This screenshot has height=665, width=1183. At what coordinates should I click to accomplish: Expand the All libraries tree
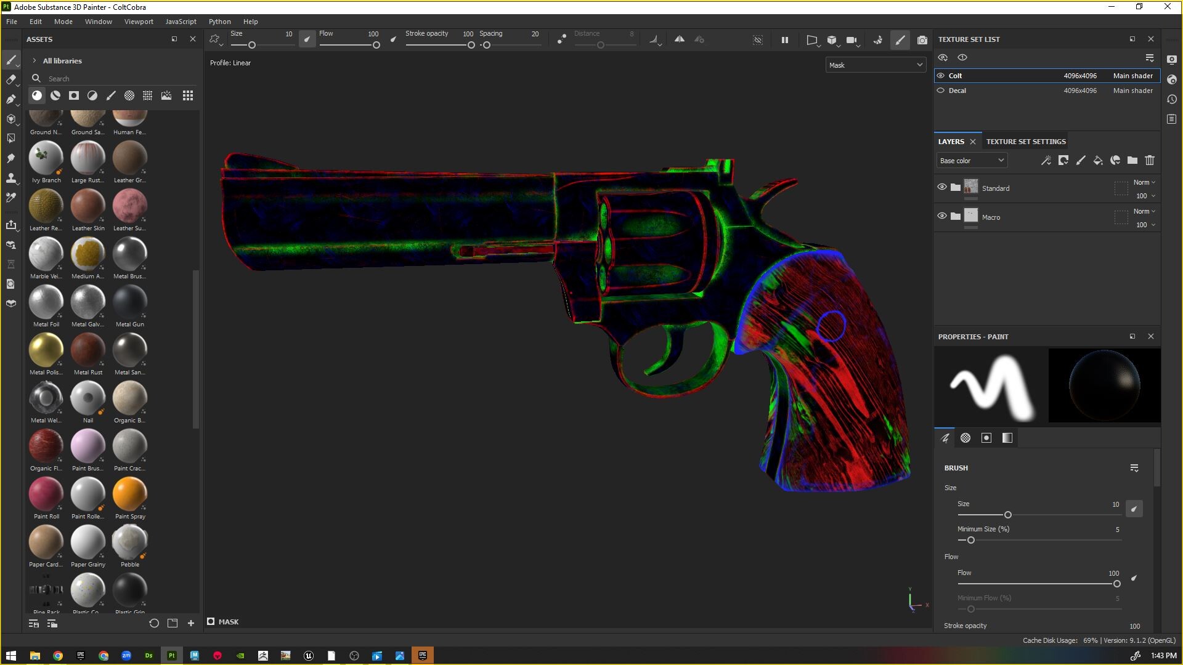35,61
